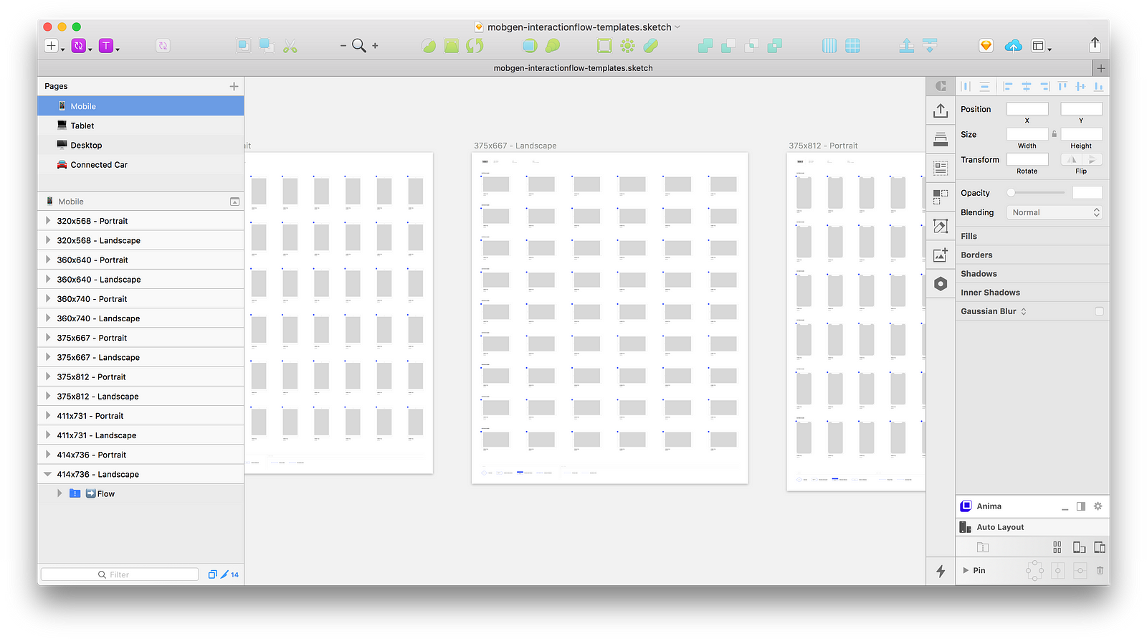Screen dimensions: 1147x639
Task: Select the Tablet page
Action: (x=141, y=126)
